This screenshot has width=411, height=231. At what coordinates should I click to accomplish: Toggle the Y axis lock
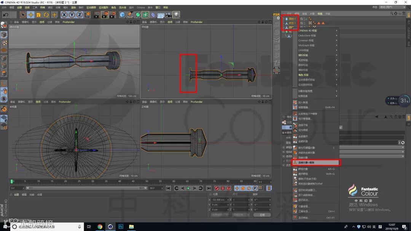tap(72, 15)
